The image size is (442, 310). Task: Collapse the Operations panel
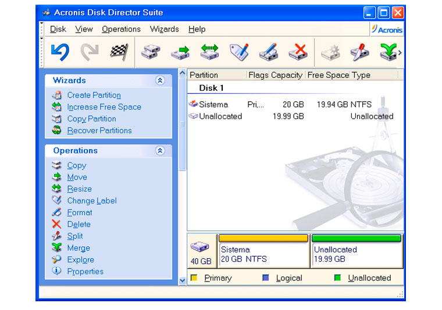160,151
